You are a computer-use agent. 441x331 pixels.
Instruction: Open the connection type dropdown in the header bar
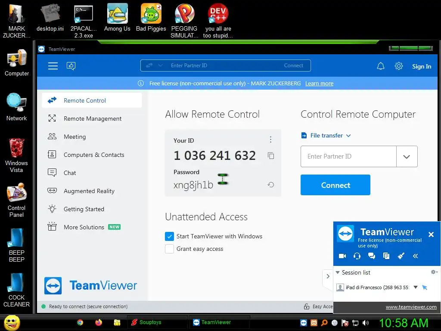[x=160, y=66]
